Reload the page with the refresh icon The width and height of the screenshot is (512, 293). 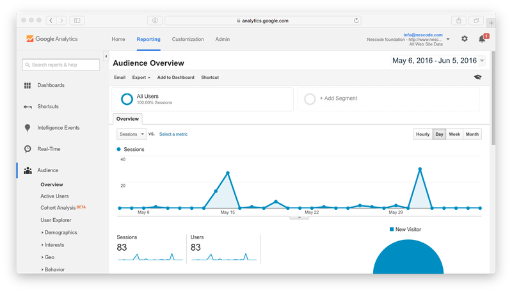356,20
